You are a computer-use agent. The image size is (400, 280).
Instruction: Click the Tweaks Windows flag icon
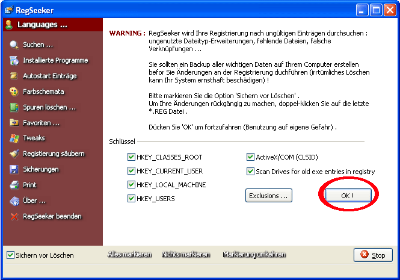tap(14, 138)
